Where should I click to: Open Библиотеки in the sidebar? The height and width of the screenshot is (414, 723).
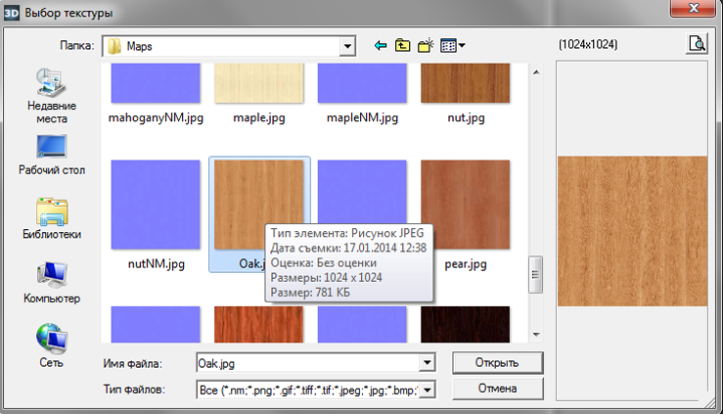click(x=52, y=218)
